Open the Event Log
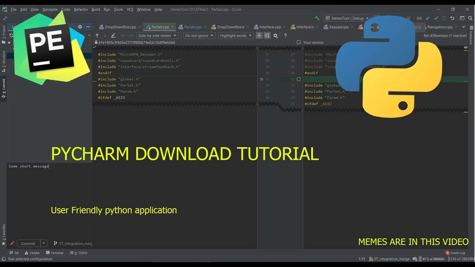 455,253
